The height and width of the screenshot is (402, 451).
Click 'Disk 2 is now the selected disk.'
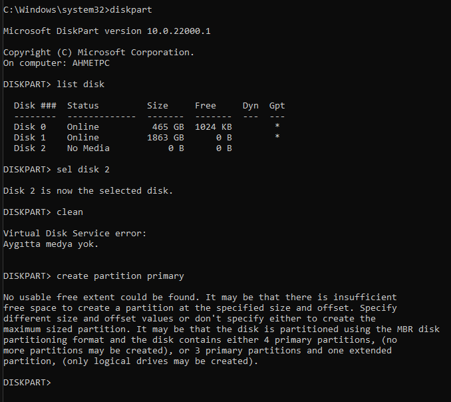[88, 191]
